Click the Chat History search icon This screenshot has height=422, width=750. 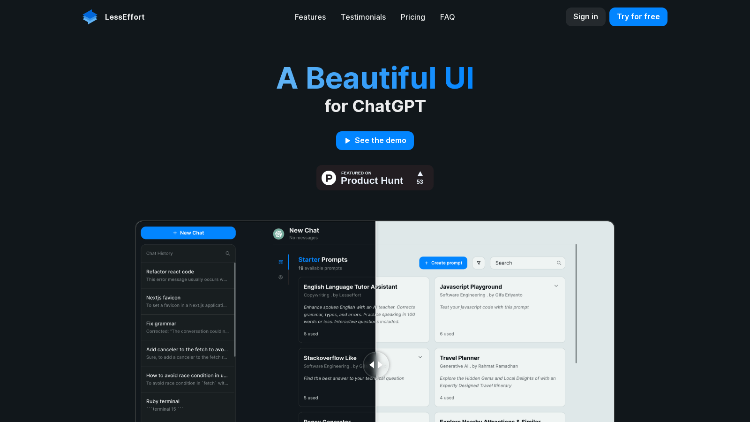click(228, 254)
